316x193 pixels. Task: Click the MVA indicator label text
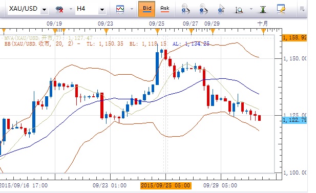[48, 38]
